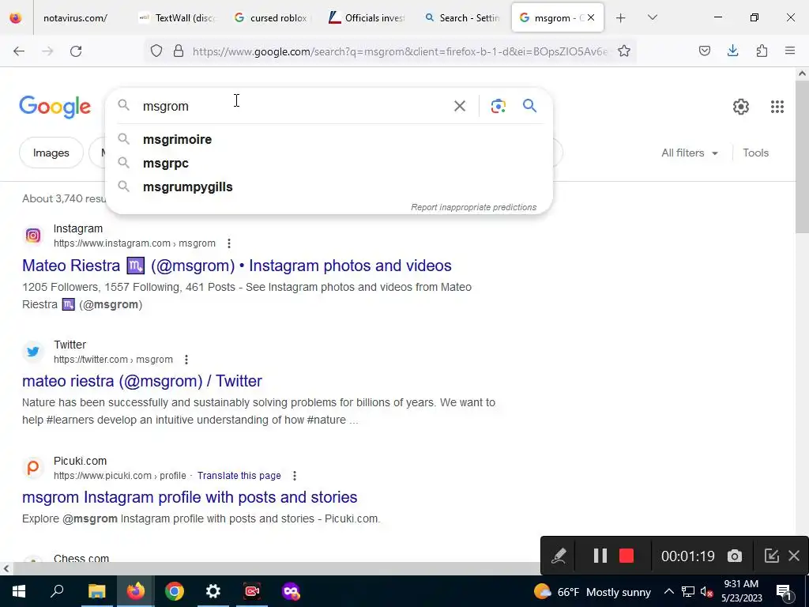Open msgrom Instagram profile Picuki result
The height and width of the screenshot is (607, 809).
point(190,498)
